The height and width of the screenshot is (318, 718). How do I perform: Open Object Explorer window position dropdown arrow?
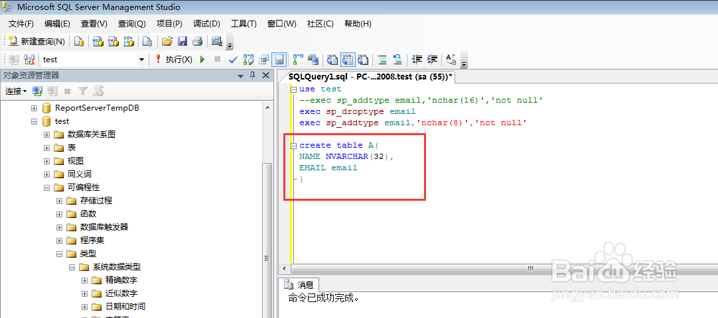pos(241,76)
